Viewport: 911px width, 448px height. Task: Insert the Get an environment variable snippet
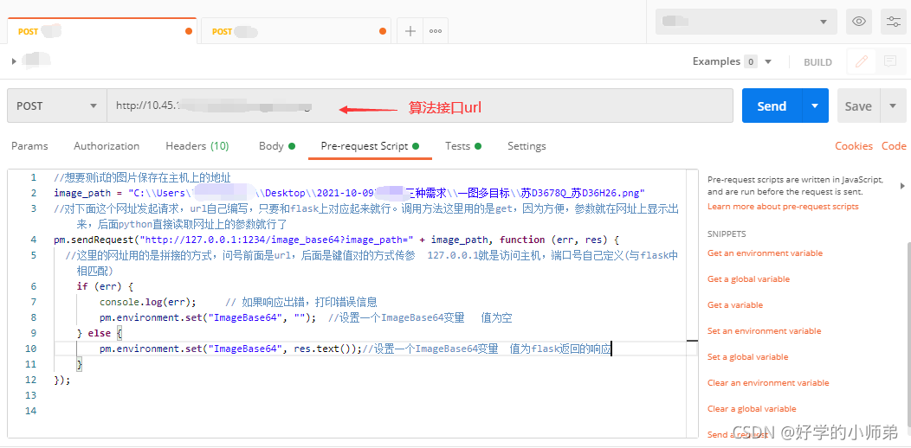click(765, 253)
